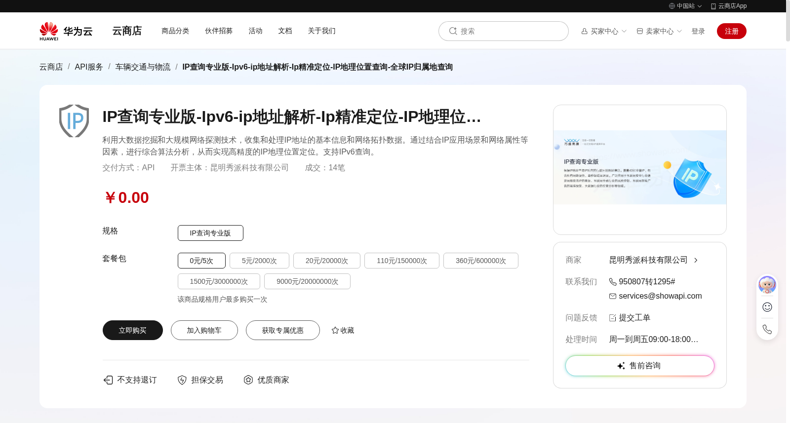Select the 9000元/20000000次 package
790x423 pixels.
pos(307,281)
